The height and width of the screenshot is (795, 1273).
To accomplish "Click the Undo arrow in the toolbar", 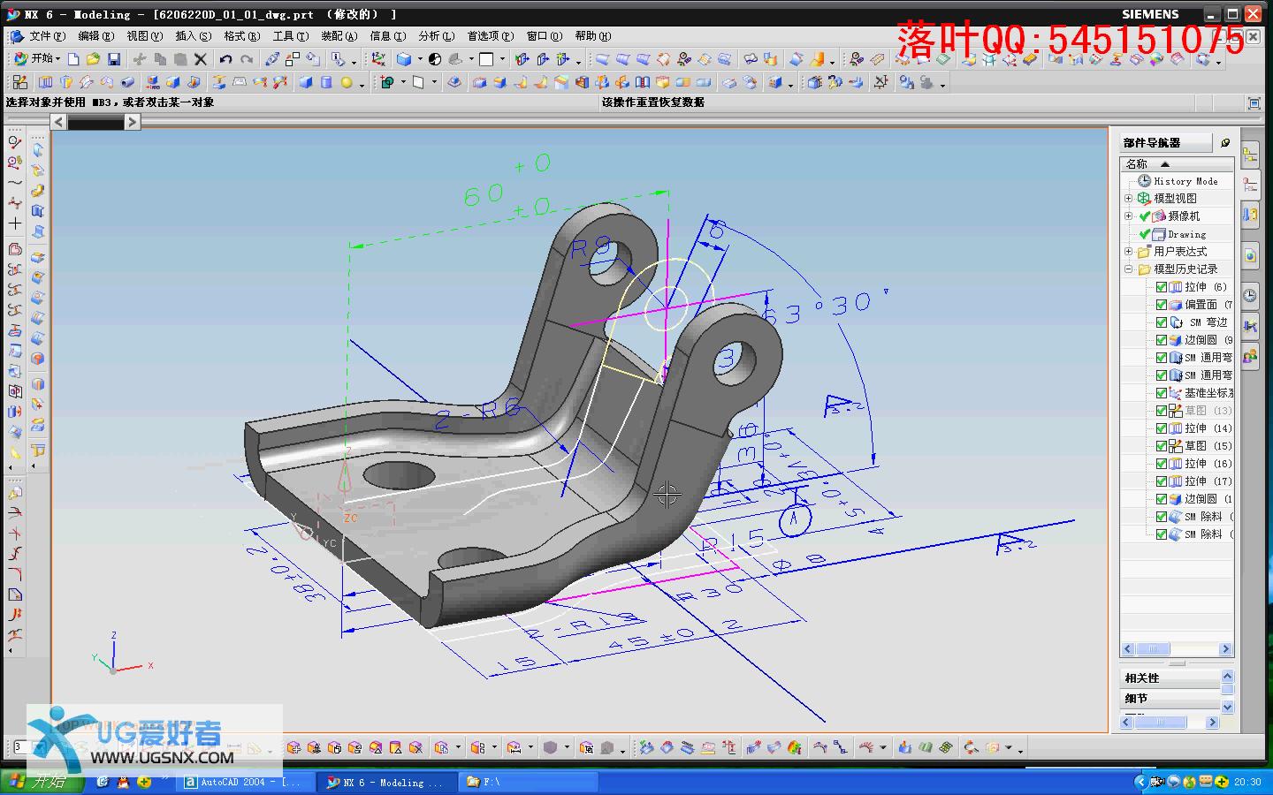I will pos(225,59).
